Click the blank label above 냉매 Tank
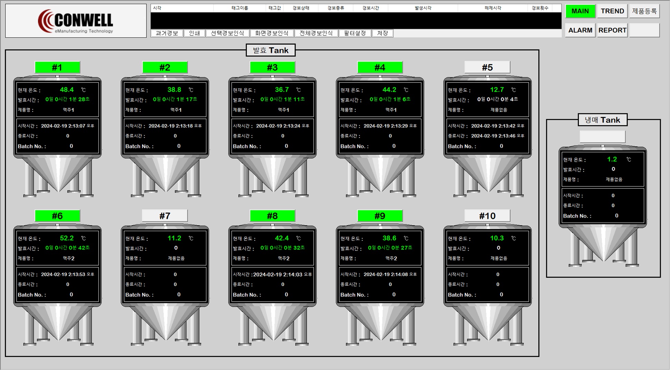Viewport: 670px width, 370px height. [x=602, y=136]
